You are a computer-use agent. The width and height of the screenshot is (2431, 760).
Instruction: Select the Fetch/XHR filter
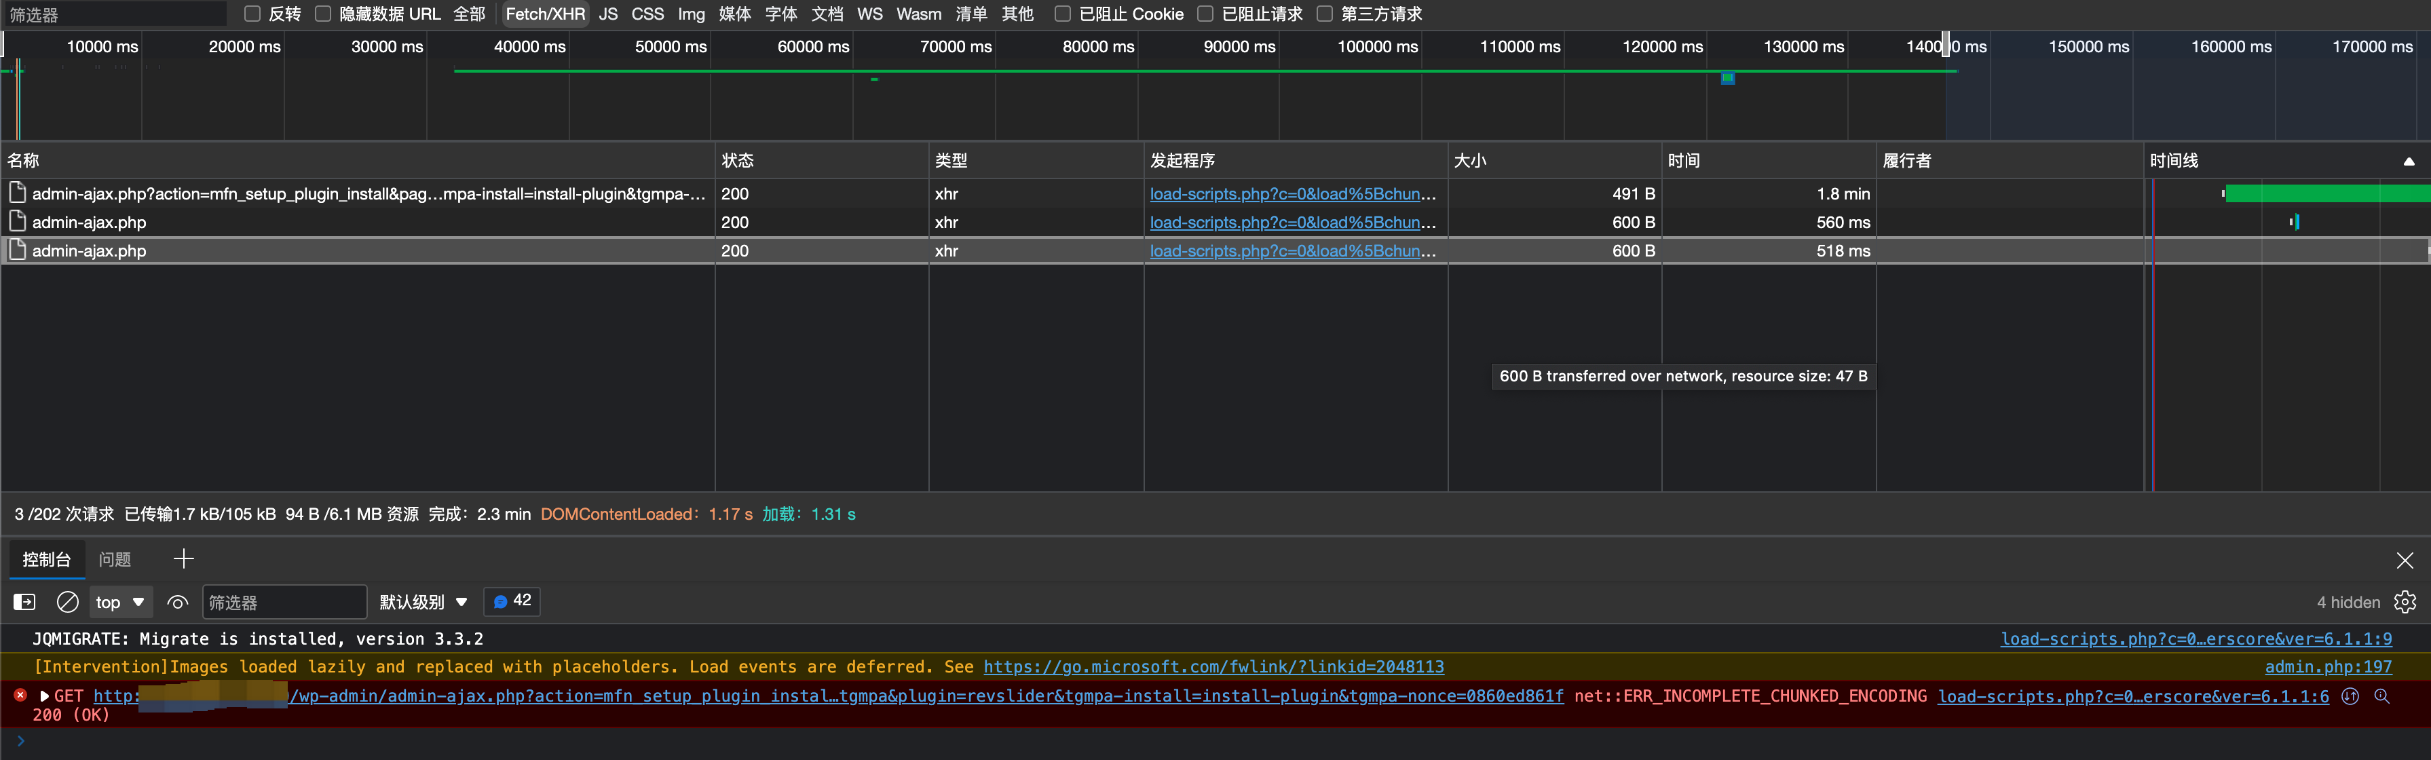coord(544,14)
